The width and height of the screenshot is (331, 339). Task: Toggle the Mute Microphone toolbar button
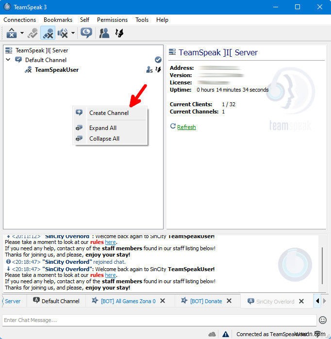coord(48,33)
